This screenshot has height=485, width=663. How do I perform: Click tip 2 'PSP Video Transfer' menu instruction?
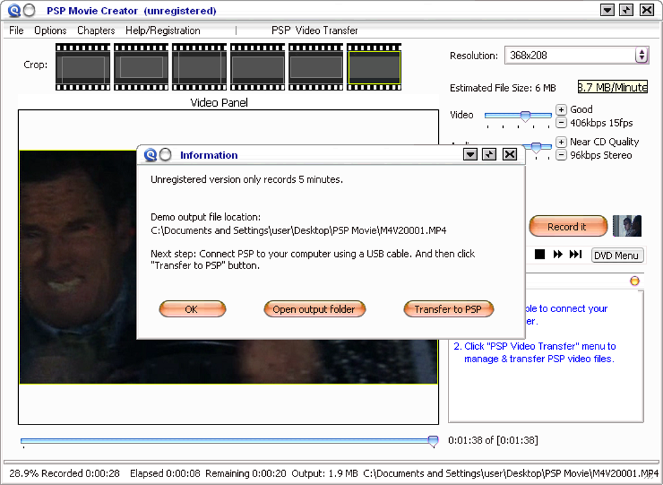pos(534,352)
